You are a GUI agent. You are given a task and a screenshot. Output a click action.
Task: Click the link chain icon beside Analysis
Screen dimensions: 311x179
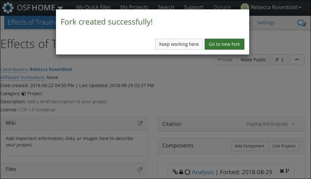(175, 172)
